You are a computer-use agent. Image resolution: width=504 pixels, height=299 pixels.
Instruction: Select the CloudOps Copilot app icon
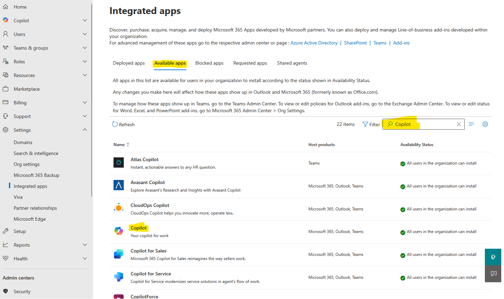(x=119, y=208)
